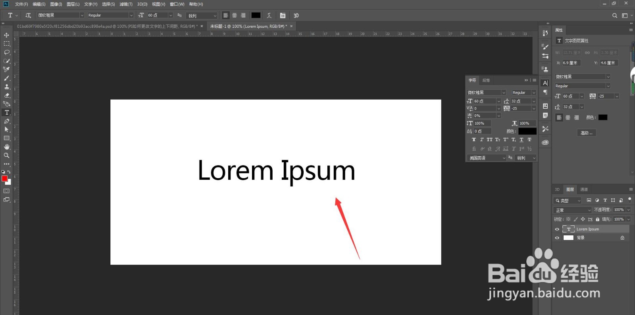Screen dimensions: 635x315
Task: Click the 3D text button in options bar
Action: point(296,15)
